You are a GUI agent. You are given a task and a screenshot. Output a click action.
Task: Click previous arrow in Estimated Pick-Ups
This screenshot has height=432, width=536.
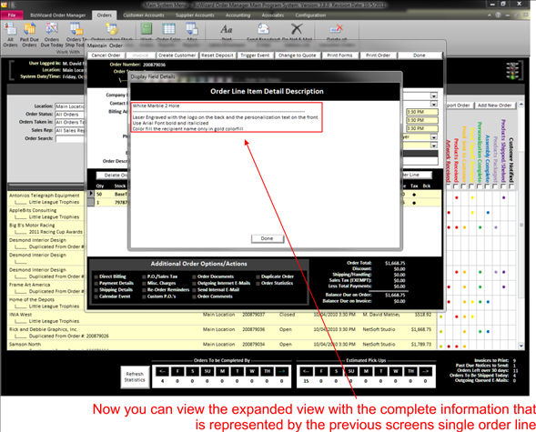tap(307, 372)
